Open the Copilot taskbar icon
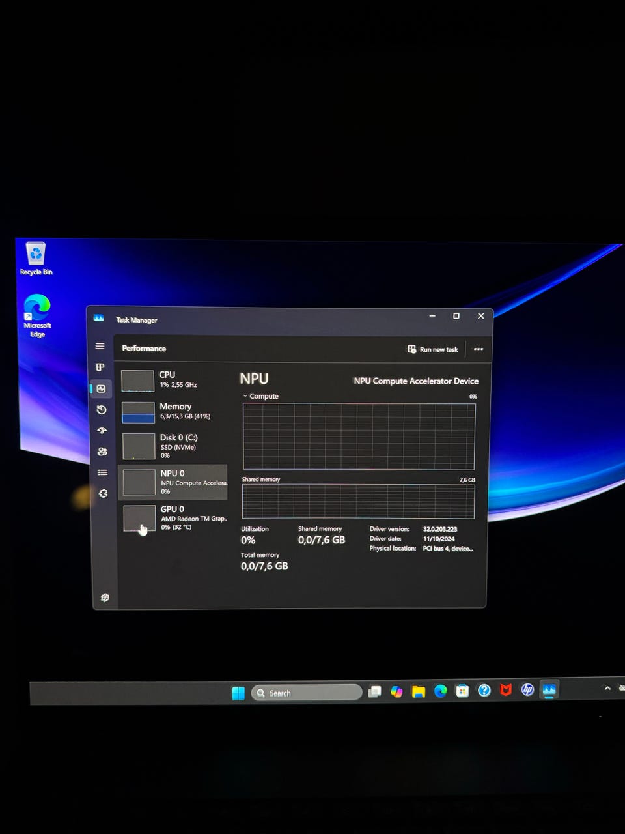Viewport: 625px width, 834px height. point(396,691)
